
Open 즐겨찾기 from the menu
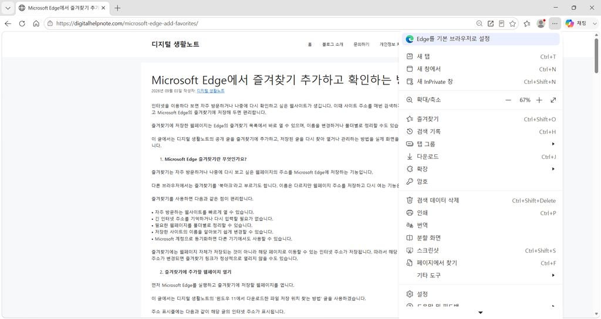pos(481,119)
